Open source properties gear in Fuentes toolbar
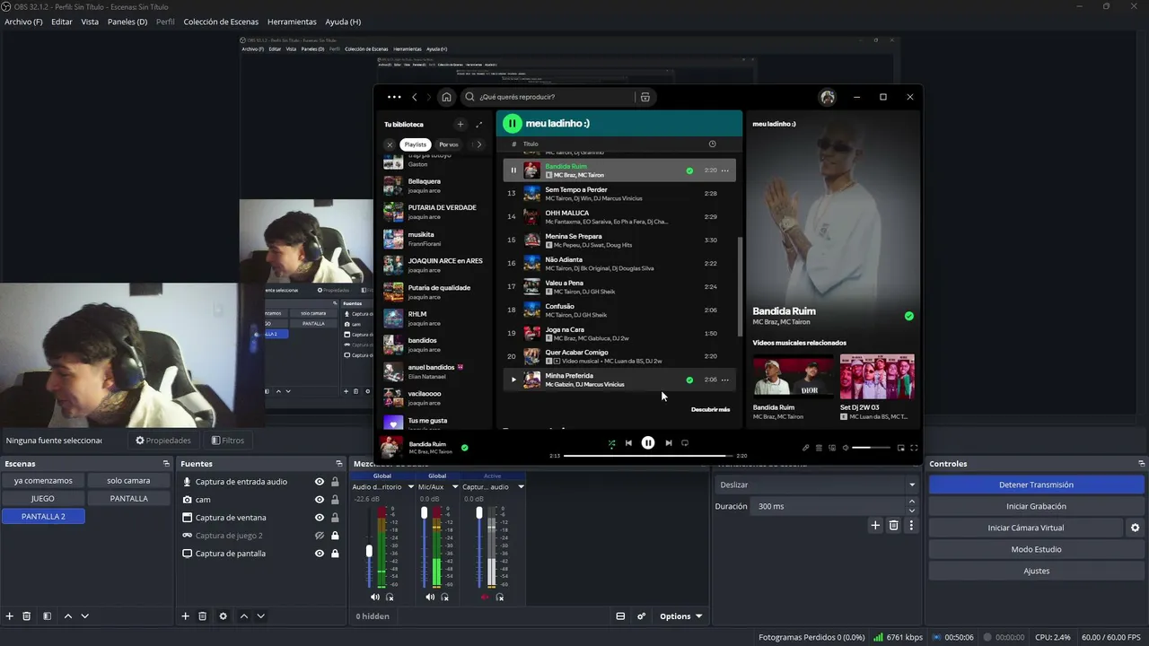 coord(224,616)
